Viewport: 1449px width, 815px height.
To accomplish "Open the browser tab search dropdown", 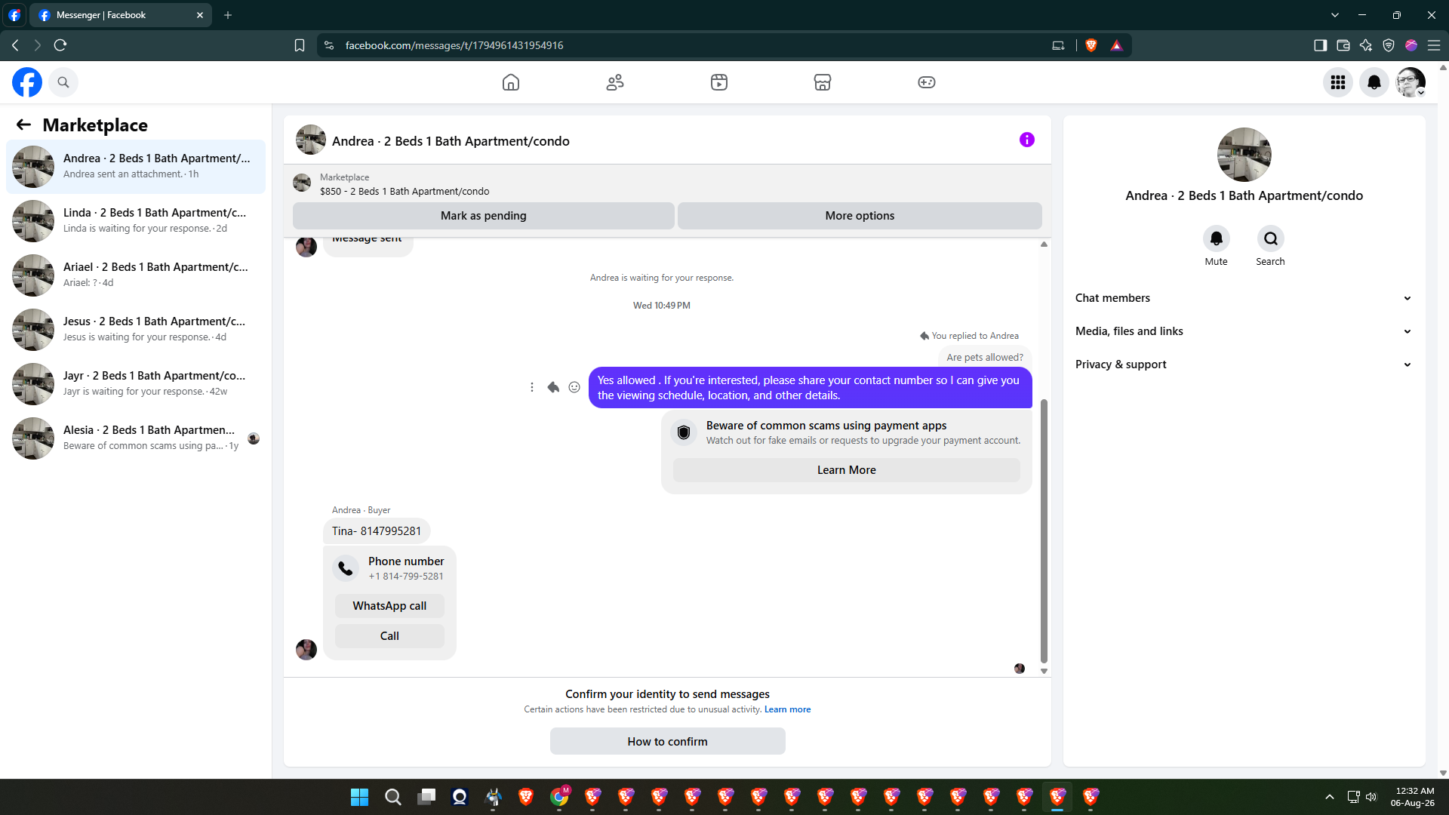I will [x=1335, y=15].
